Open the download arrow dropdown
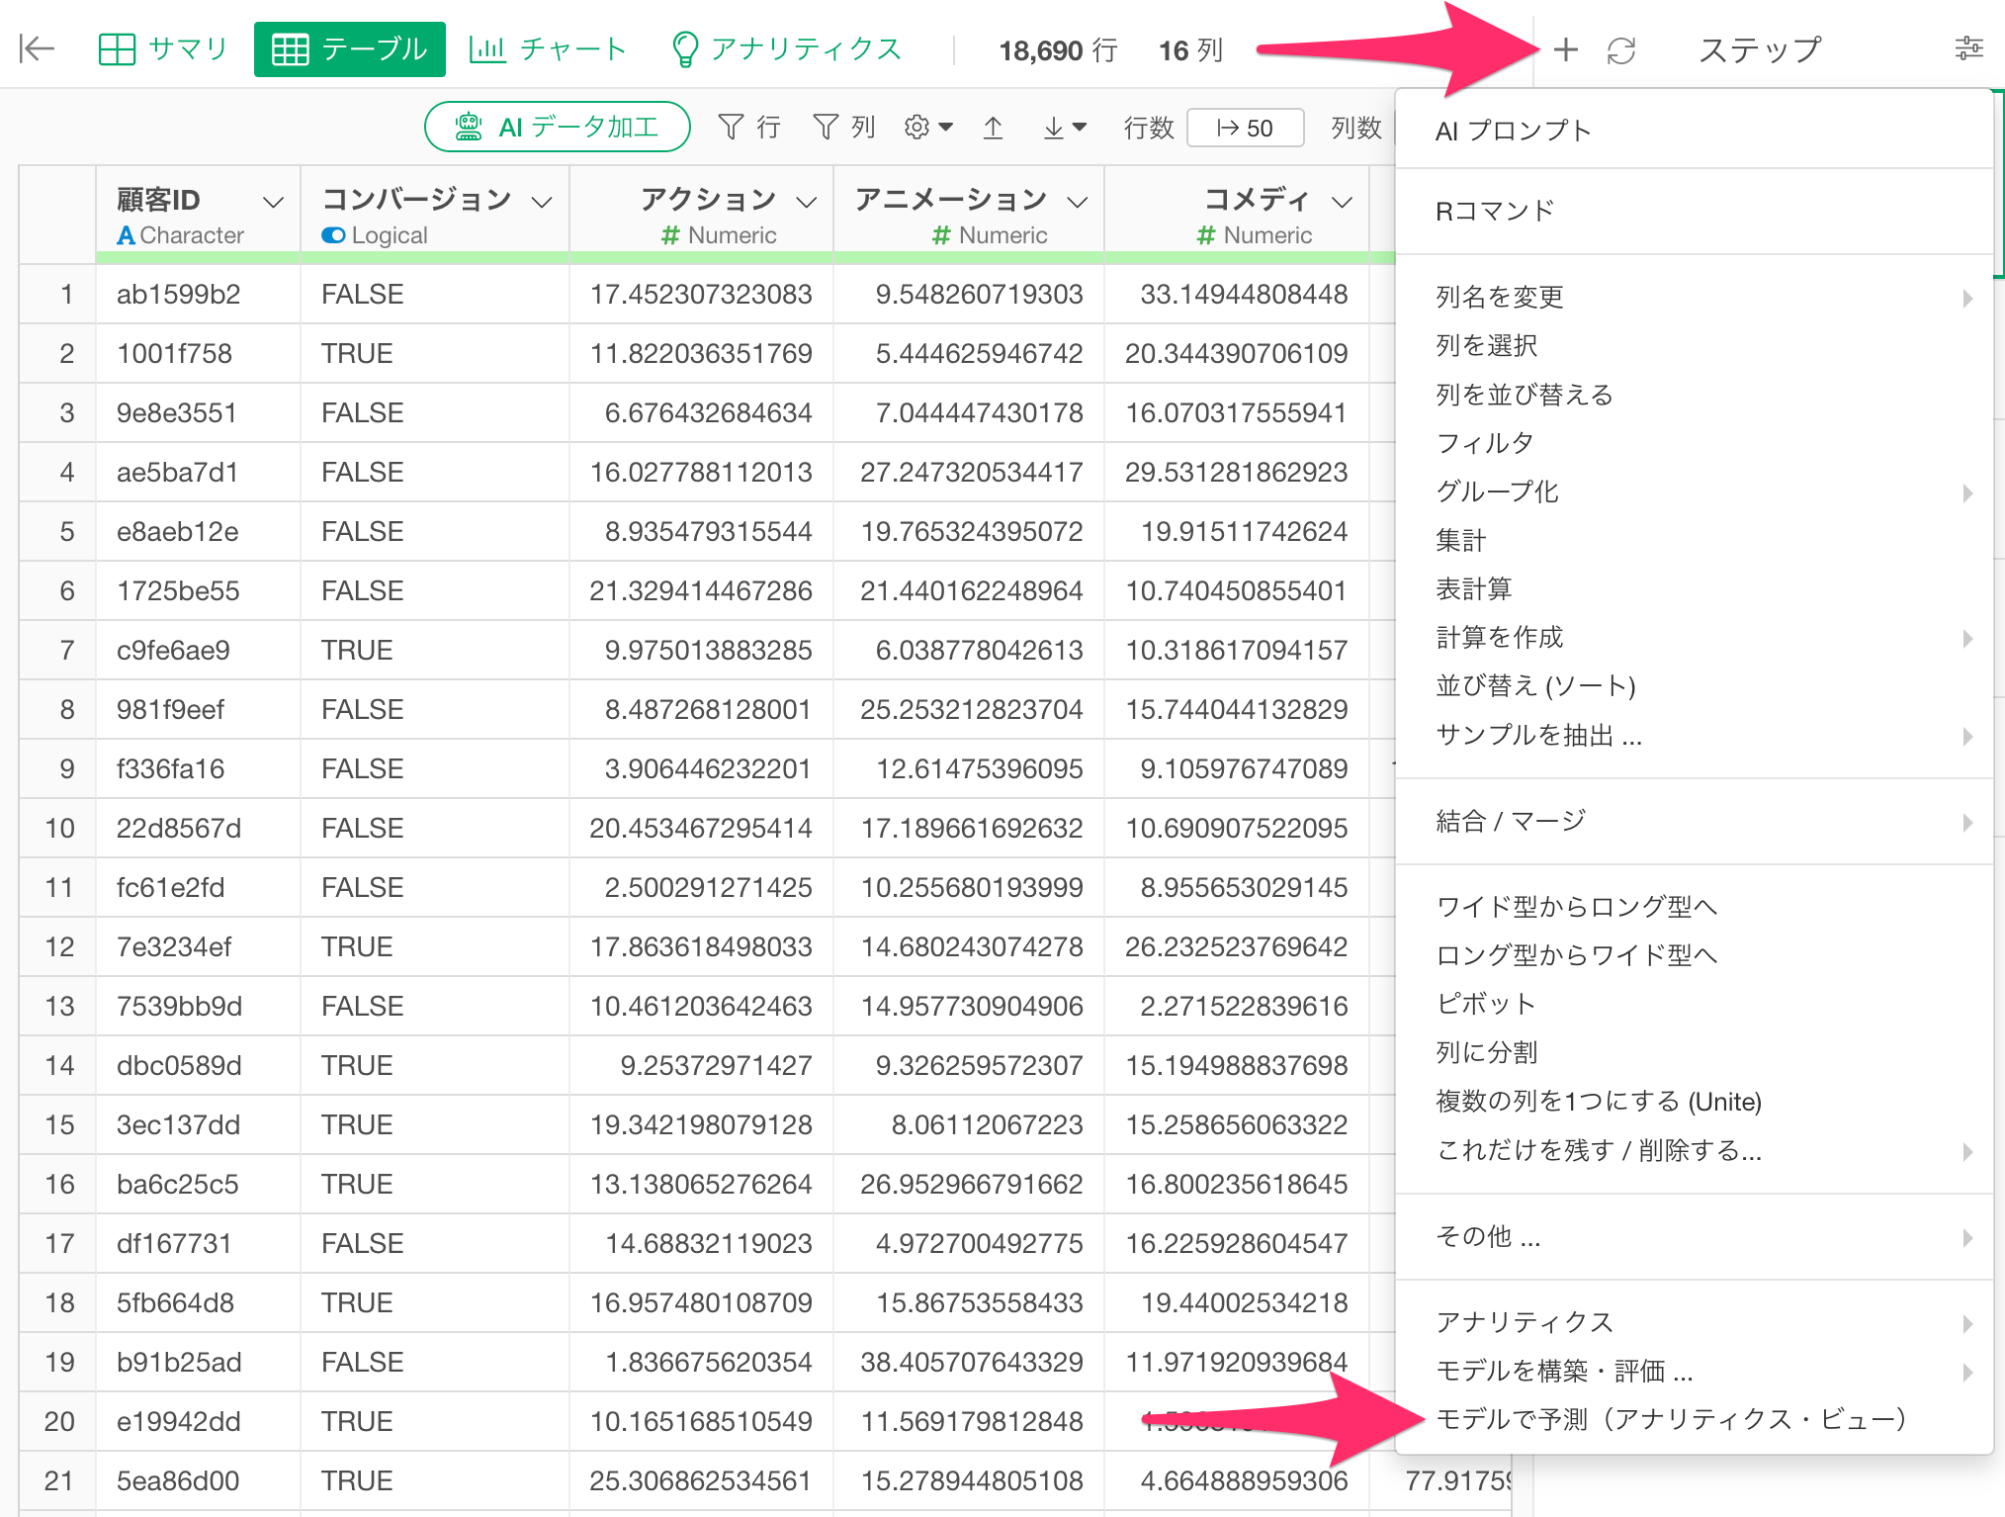2005x1517 pixels. (1065, 128)
